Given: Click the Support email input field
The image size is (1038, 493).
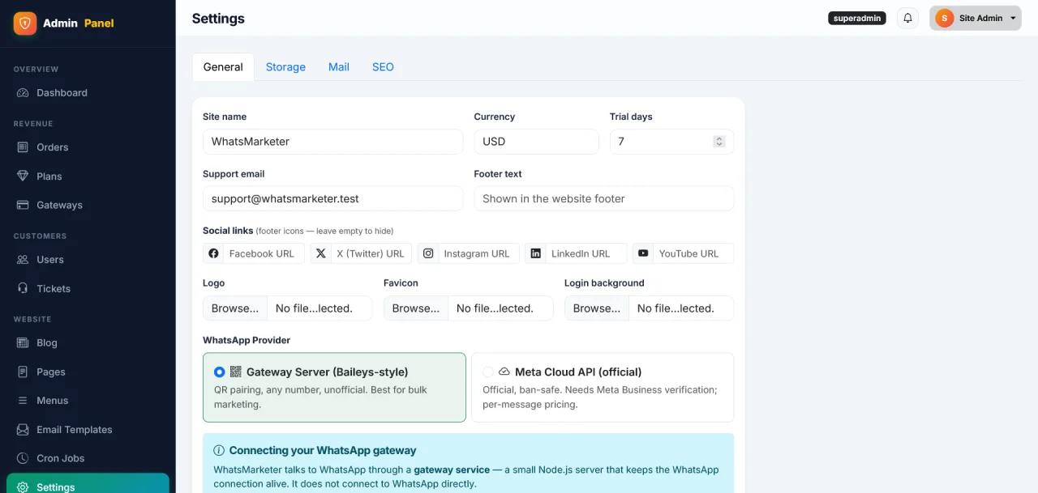Looking at the screenshot, I should (x=332, y=198).
